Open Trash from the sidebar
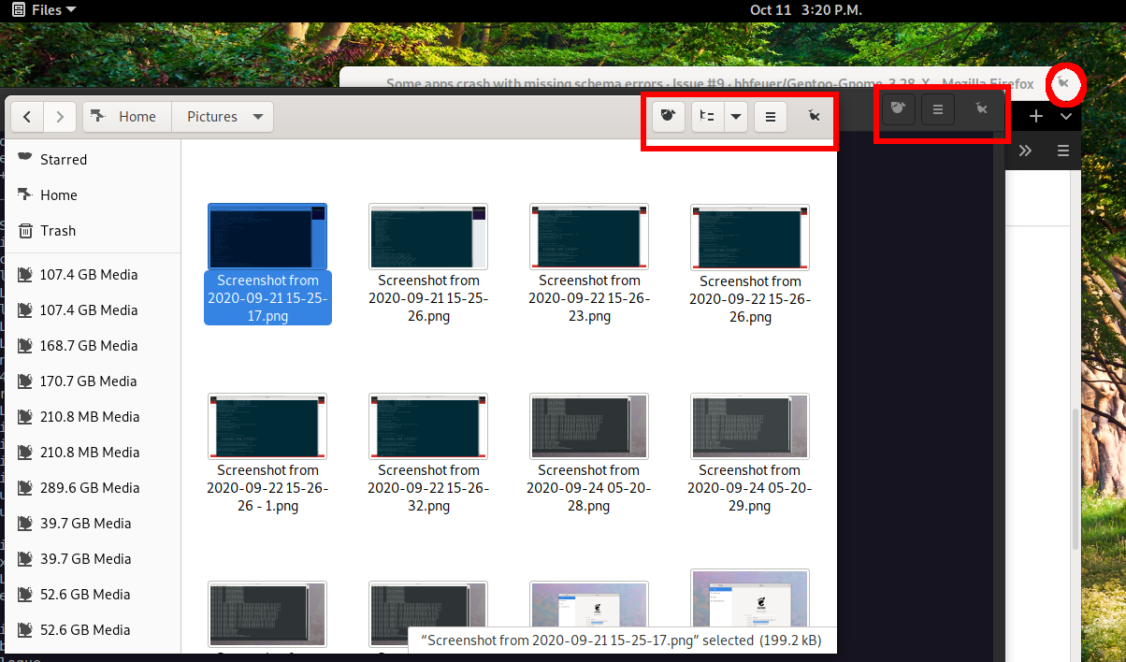This screenshot has height=662, width=1126. point(57,231)
